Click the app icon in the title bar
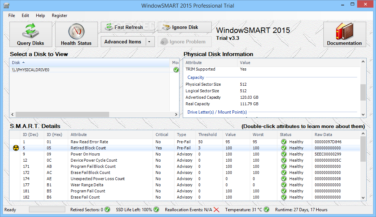Viewport: 376px width, 217px height. [7, 5]
